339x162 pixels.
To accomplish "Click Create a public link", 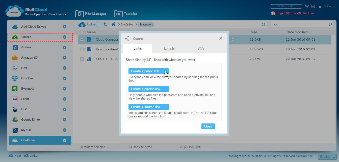I will pos(148,71).
